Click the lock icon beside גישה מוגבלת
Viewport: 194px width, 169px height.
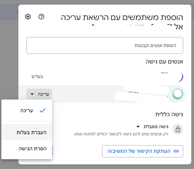[178, 129]
